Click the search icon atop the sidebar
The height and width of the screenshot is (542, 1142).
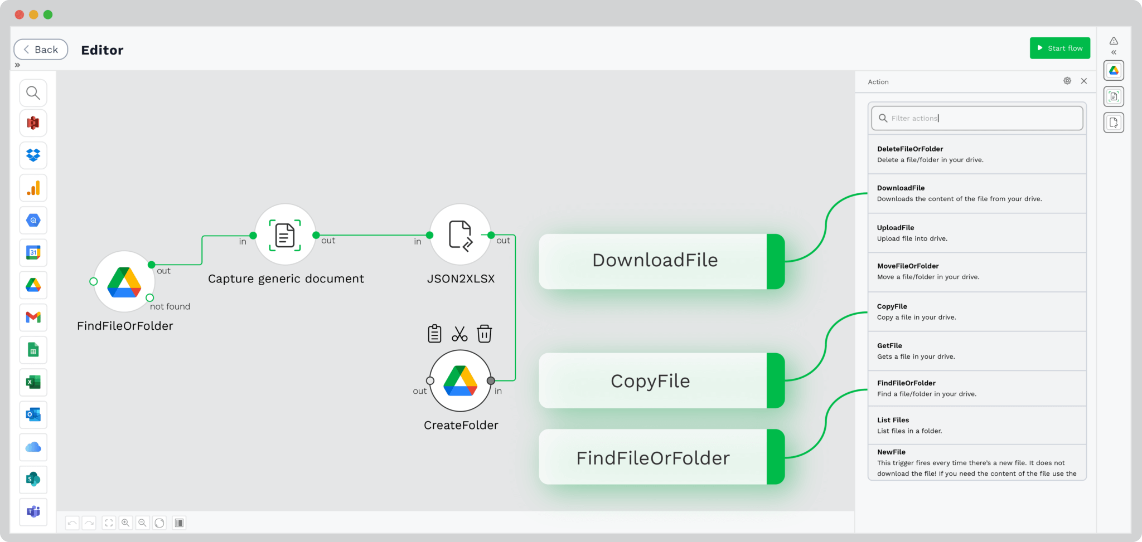[x=33, y=92]
